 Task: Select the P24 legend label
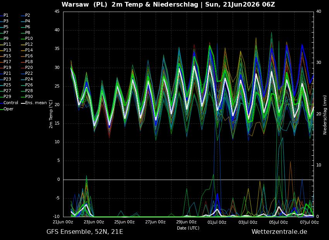point(29,79)
